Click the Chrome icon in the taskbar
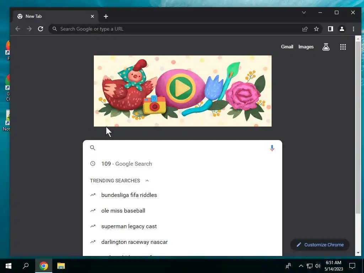 pyautogui.click(x=44, y=266)
